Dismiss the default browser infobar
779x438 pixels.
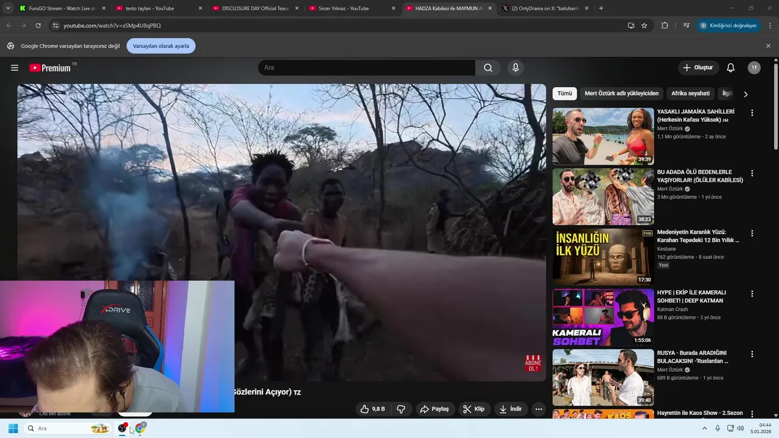click(768, 46)
